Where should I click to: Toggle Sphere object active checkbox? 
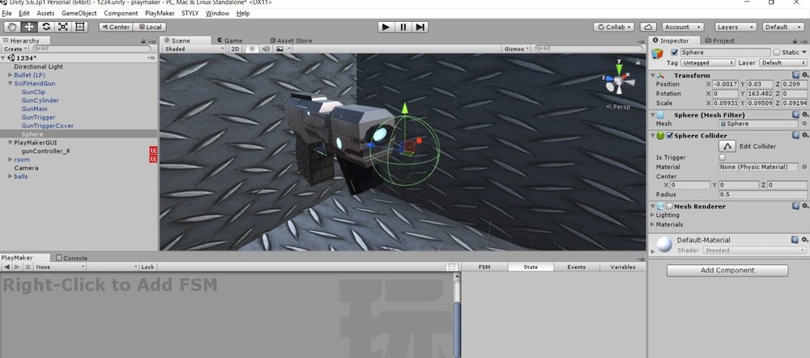[x=674, y=52]
